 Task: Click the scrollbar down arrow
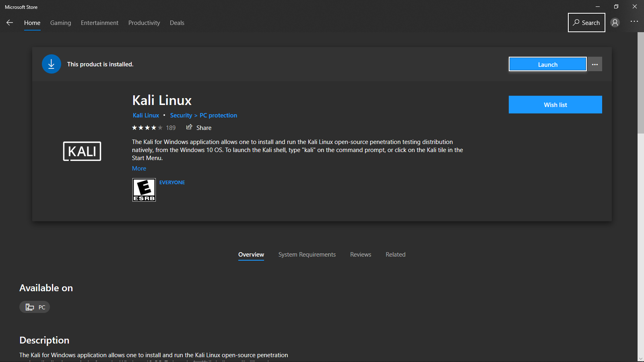click(x=641, y=358)
